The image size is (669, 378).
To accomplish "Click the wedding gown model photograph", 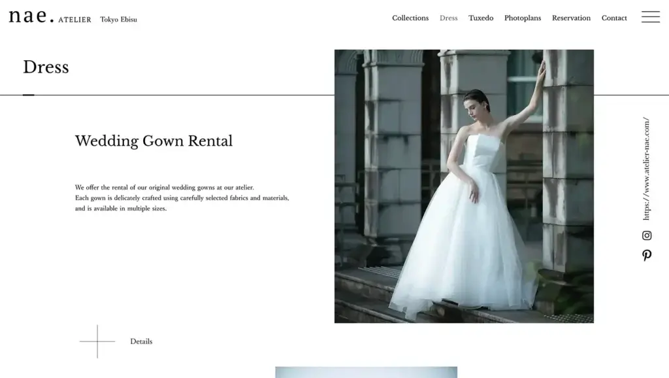I will click(x=464, y=186).
